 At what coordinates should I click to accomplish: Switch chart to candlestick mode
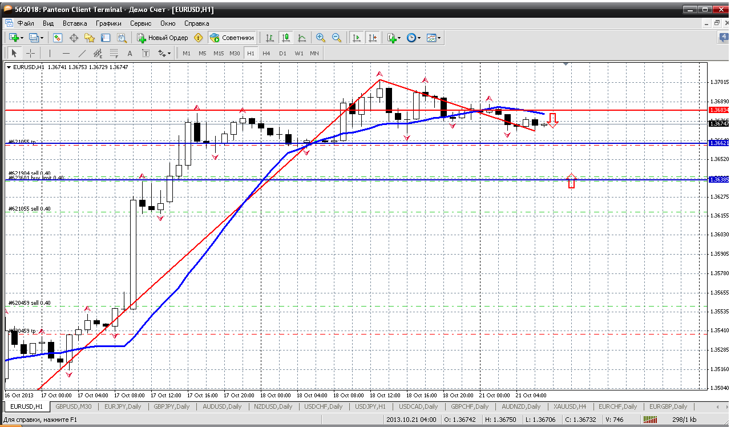click(x=286, y=38)
